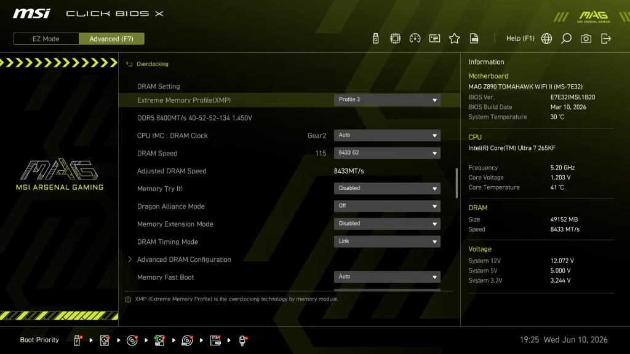
Task: Click CPU Frequency 5.20 GHz value
Action: click(562, 168)
